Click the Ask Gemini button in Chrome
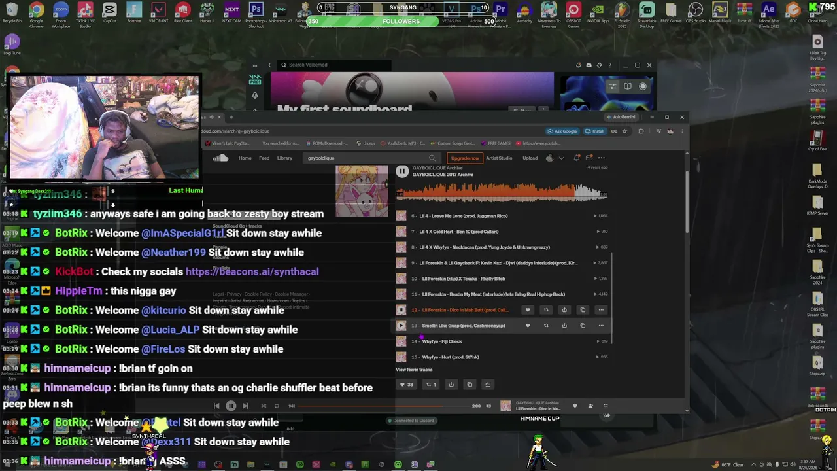Image resolution: width=837 pixels, height=471 pixels. [x=621, y=117]
